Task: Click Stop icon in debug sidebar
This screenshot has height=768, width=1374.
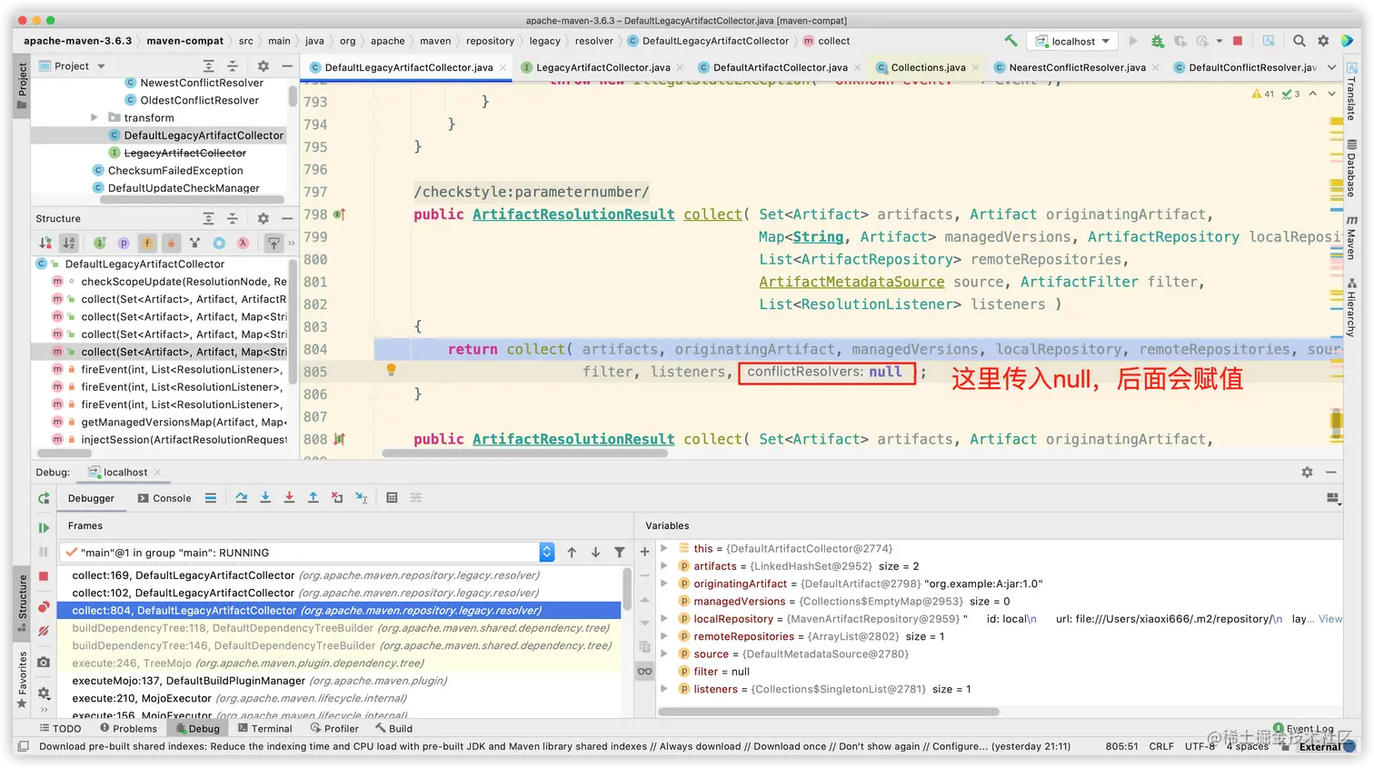Action: tap(44, 576)
